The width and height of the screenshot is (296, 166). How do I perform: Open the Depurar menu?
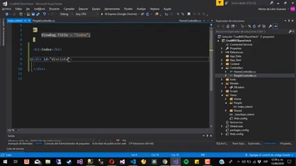(83, 9)
